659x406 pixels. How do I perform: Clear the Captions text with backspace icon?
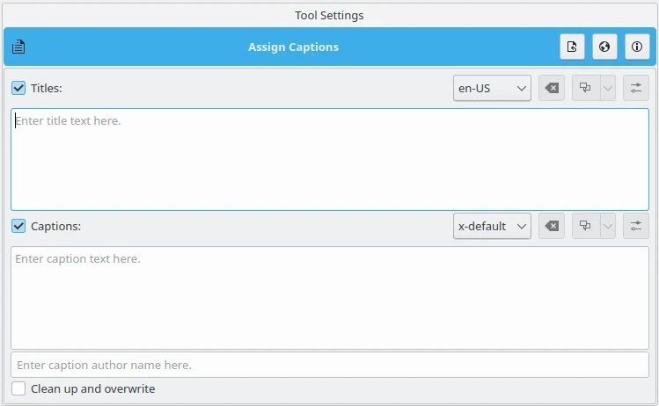pos(552,226)
